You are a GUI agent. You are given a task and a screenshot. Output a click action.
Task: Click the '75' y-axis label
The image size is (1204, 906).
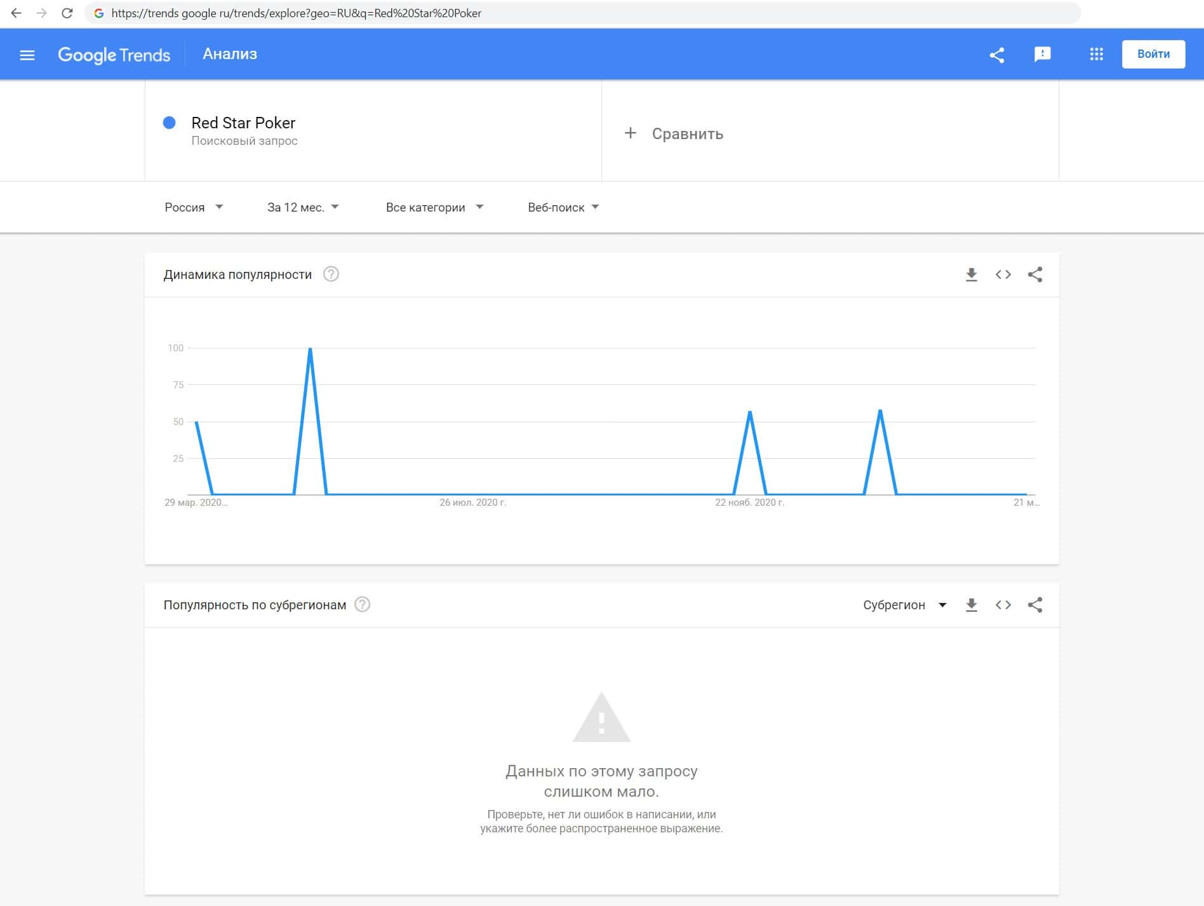pyautogui.click(x=178, y=384)
